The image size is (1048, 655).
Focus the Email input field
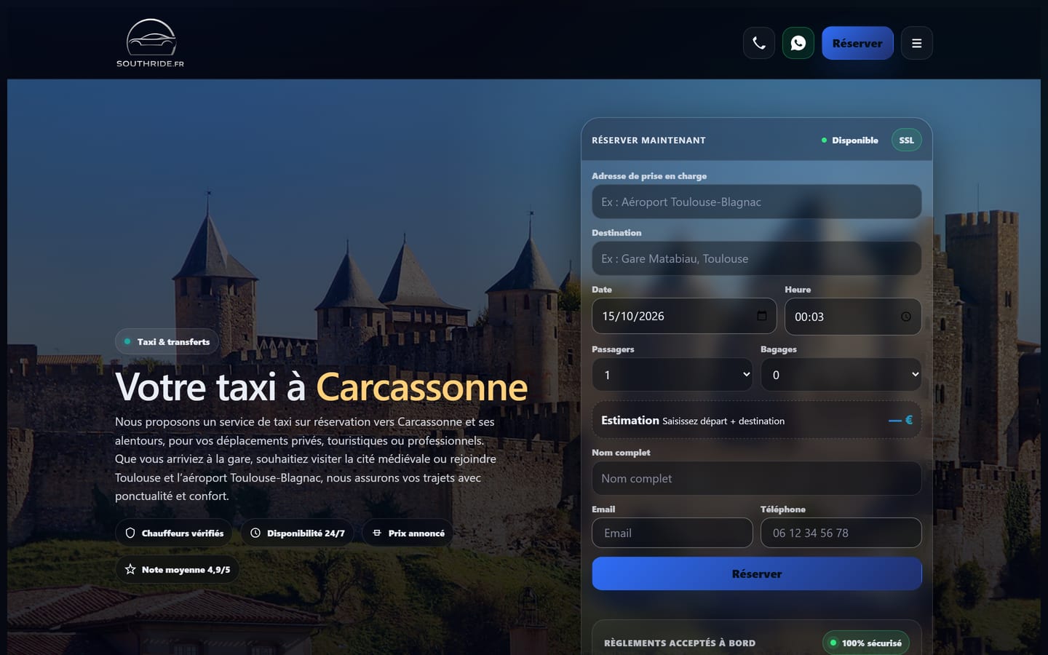click(x=672, y=533)
